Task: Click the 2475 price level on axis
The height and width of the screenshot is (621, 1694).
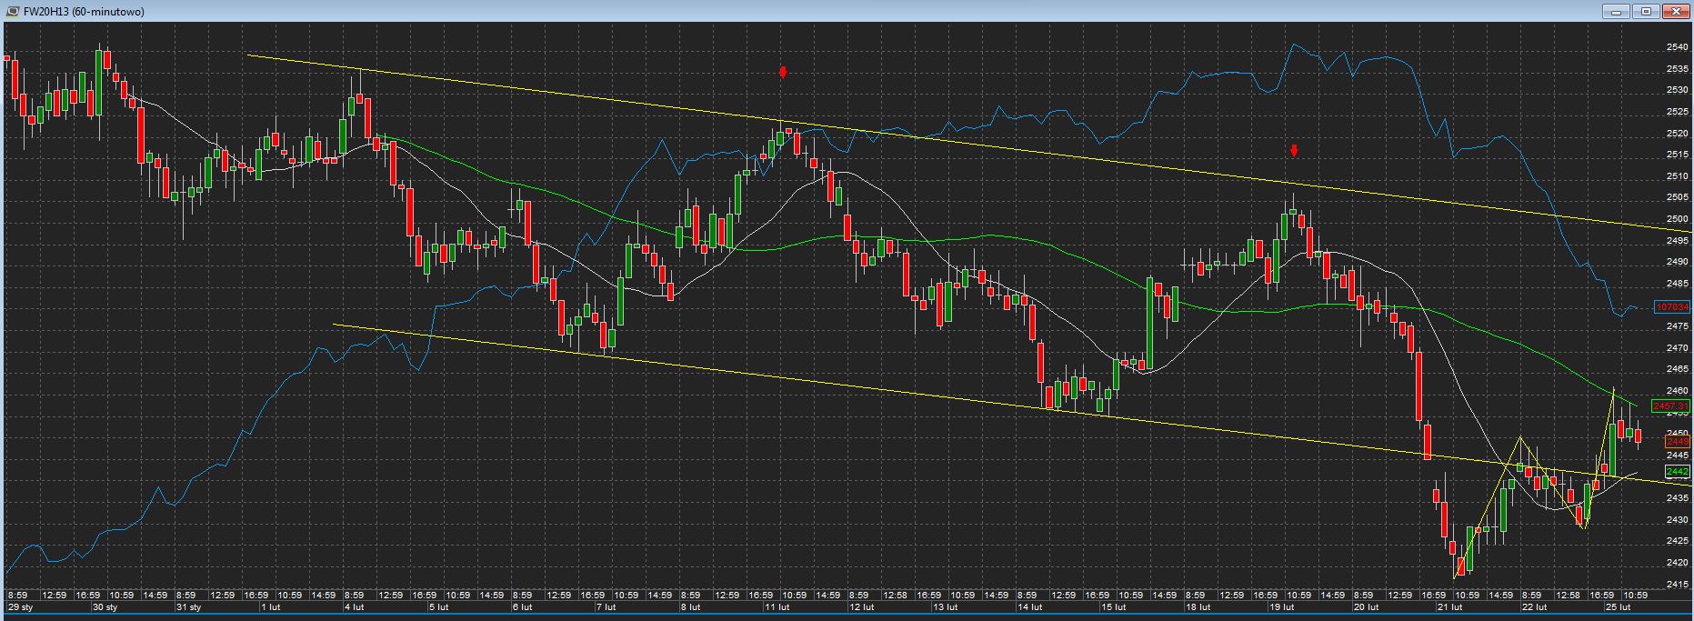Action: (1678, 326)
